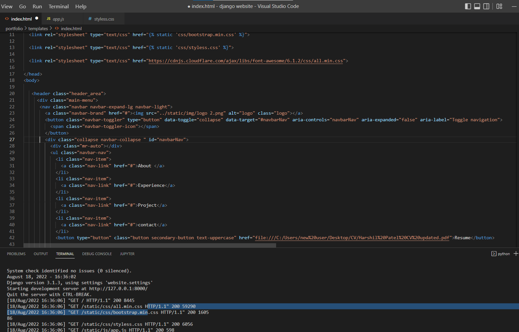Click the HTML icon in the index.html breadcrumb
Viewport: 519px width, 332px height.
coord(57,28)
